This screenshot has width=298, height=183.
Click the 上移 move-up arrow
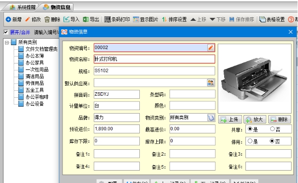pos(198,19)
